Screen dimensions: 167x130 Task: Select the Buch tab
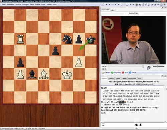(x=140, y=78)
